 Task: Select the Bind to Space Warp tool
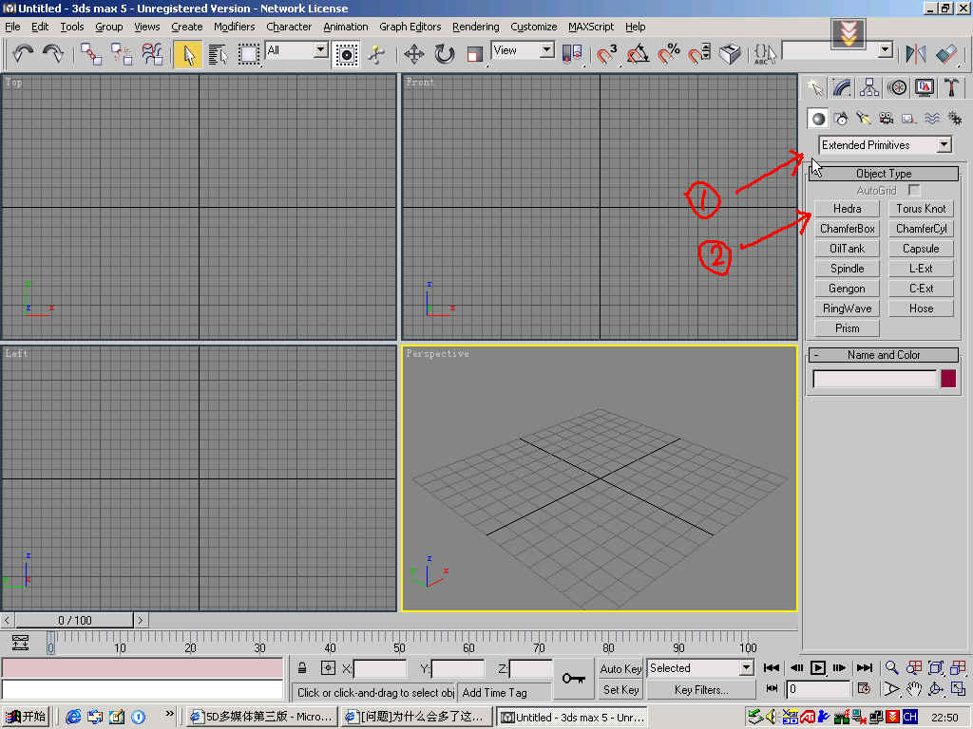tap(153, 54)
